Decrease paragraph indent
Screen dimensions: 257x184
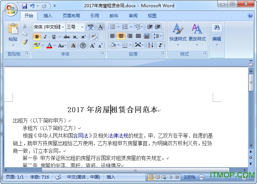[150, 27]
